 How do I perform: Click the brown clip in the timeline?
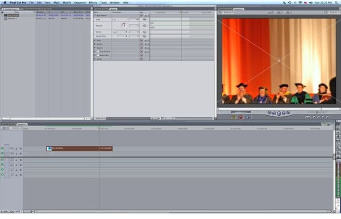click(x=80, y=149)
